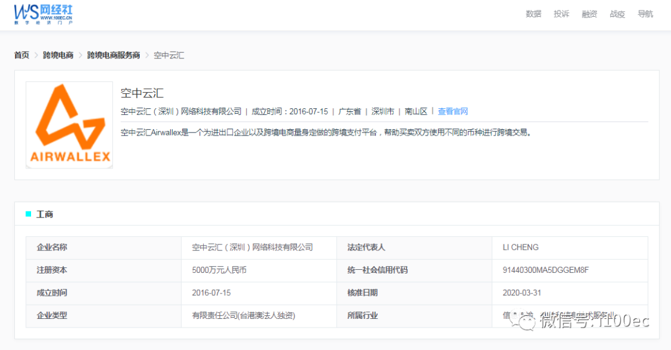The height and width of the screenshot is (350, 671).
Task: Click the cyan square beside 工商
Action: 29,214
